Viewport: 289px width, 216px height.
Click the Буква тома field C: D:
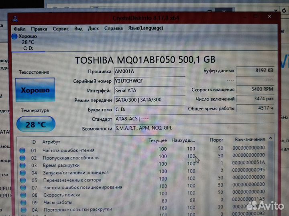click(150, 110)
